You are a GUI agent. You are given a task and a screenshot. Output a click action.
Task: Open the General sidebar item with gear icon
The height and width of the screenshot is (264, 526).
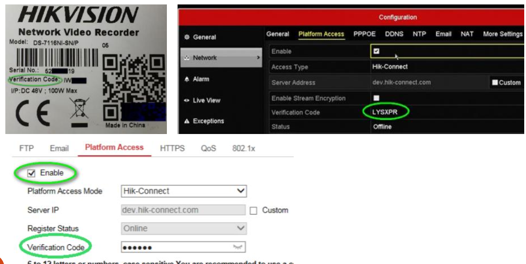(200, 37)
